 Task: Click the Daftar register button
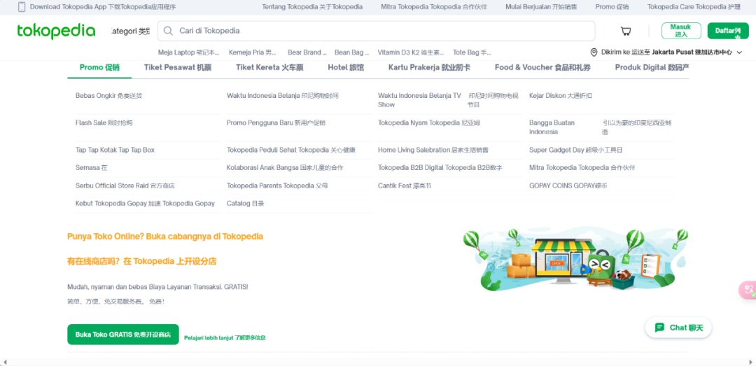(x=728, y=30)
